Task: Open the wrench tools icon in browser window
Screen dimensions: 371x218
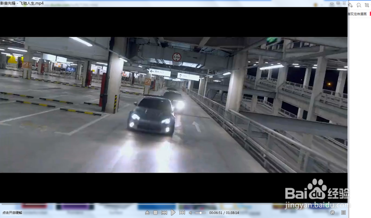Action: (351, 5)
